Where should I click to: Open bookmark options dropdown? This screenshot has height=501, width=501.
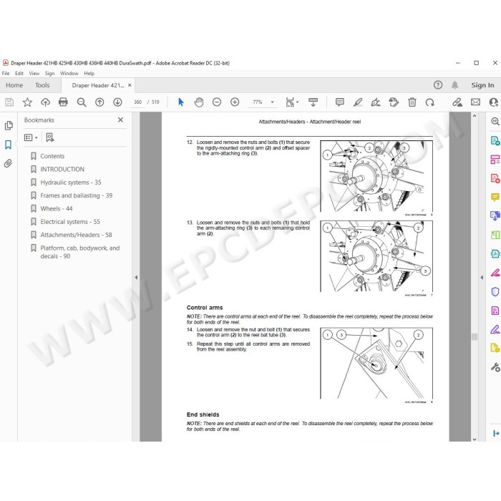(x=31, y=137)
